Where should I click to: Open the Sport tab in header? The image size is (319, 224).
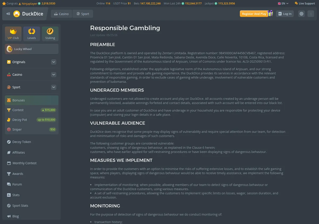(83, 14)
